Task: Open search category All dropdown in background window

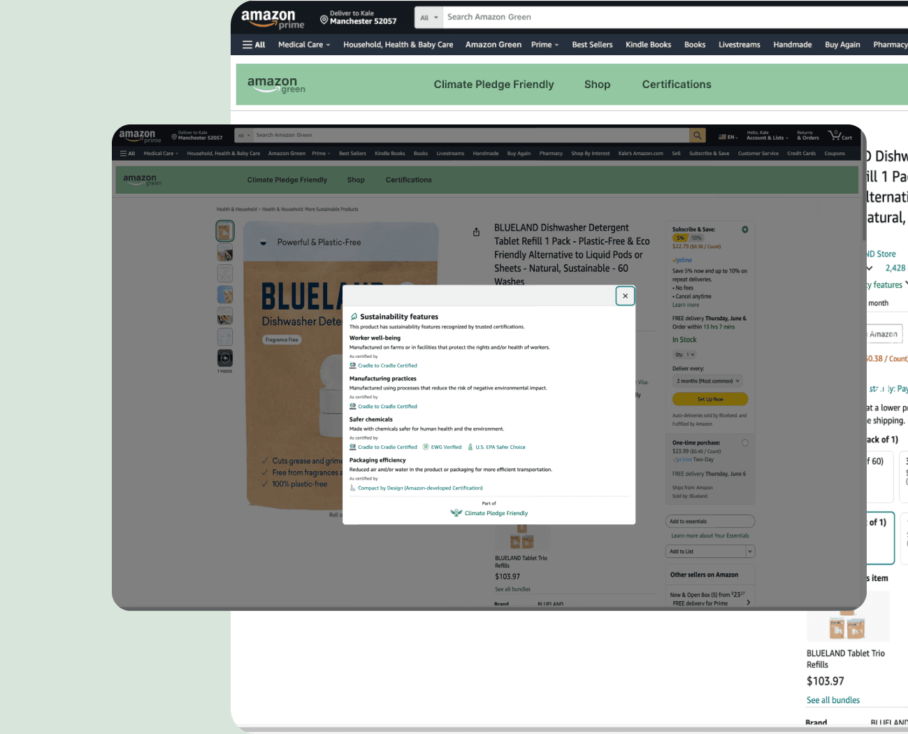Action: (429, 17)
